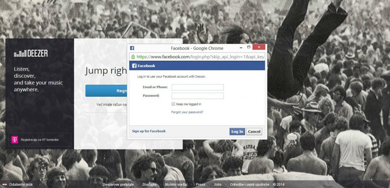
Task: Open the Deezerove pretplate footer link
Action: pyautogui.click(x=118, y=185)
